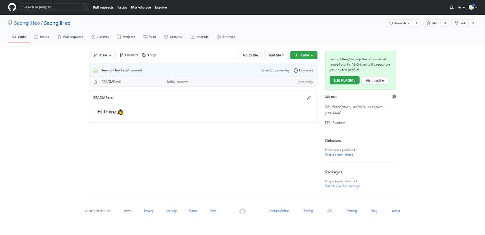Open API footer link

(x=330, y=211)
